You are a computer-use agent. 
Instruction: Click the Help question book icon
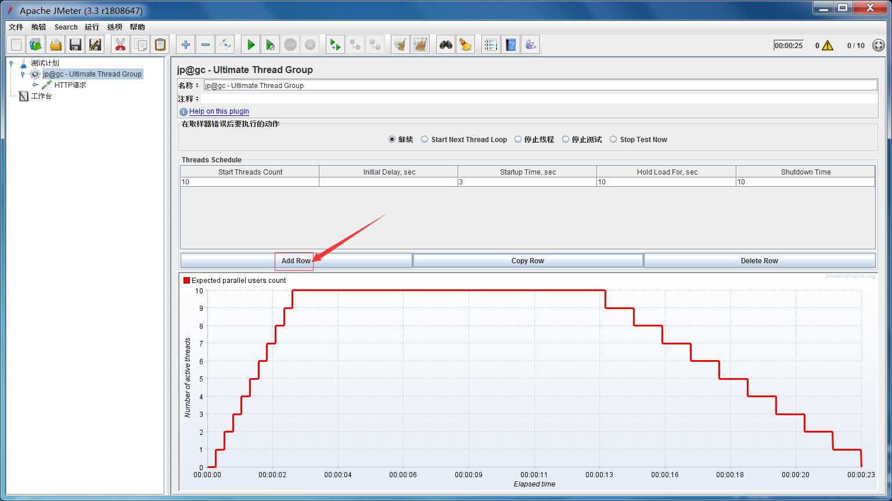(x=510, y=45)
